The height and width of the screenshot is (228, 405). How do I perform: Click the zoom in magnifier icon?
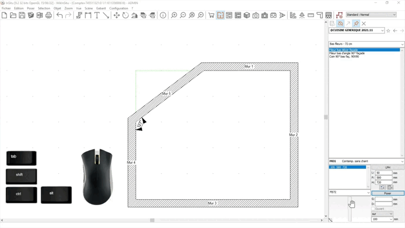coord(174,15)
